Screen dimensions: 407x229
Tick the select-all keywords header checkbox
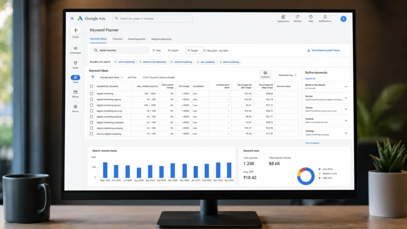tap(92, 86)
